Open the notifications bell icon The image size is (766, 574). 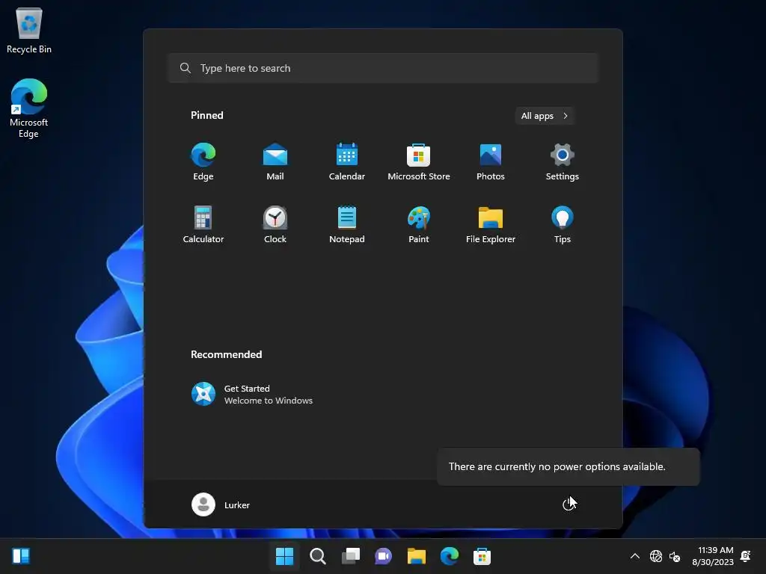(x=746, y=556)
